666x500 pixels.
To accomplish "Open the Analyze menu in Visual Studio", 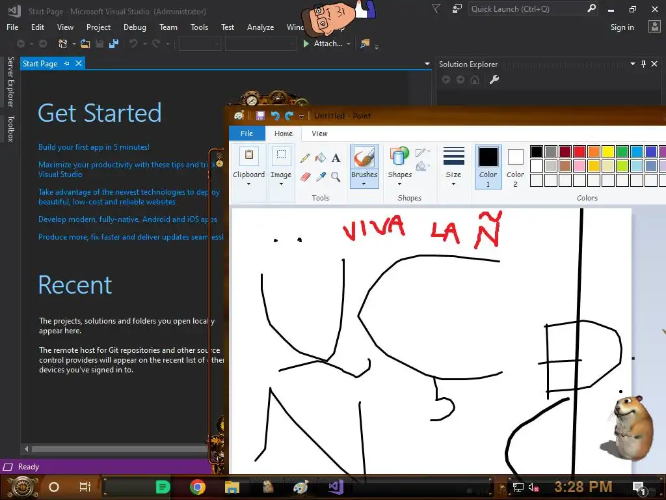I will click(260, 27).
